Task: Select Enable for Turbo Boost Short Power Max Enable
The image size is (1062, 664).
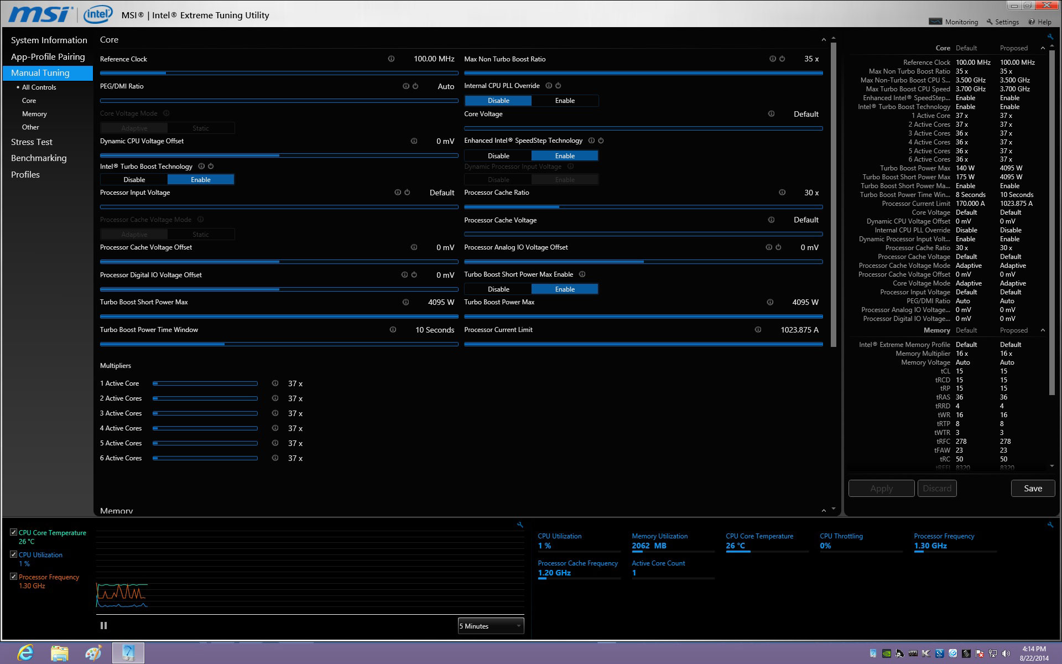Action: coord(565,289)
